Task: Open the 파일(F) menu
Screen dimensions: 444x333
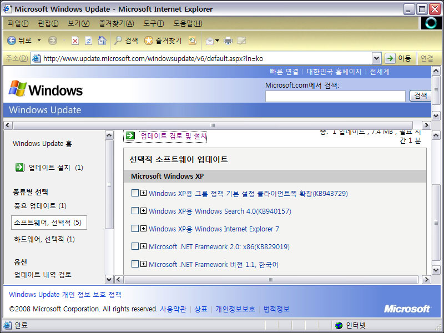Action: tap(18, 23)
